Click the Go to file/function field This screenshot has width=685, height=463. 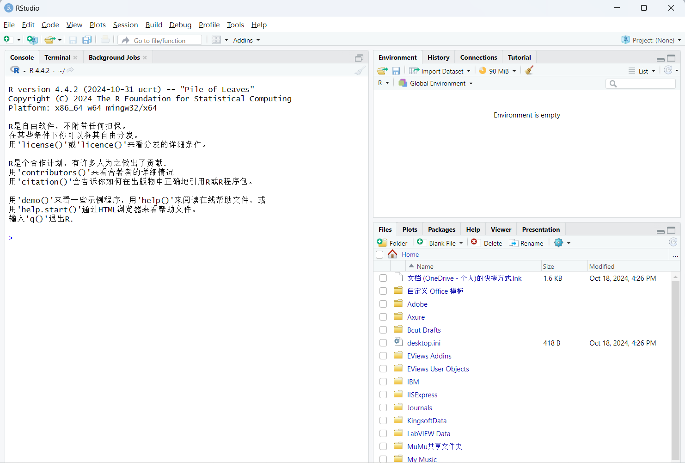160,40
